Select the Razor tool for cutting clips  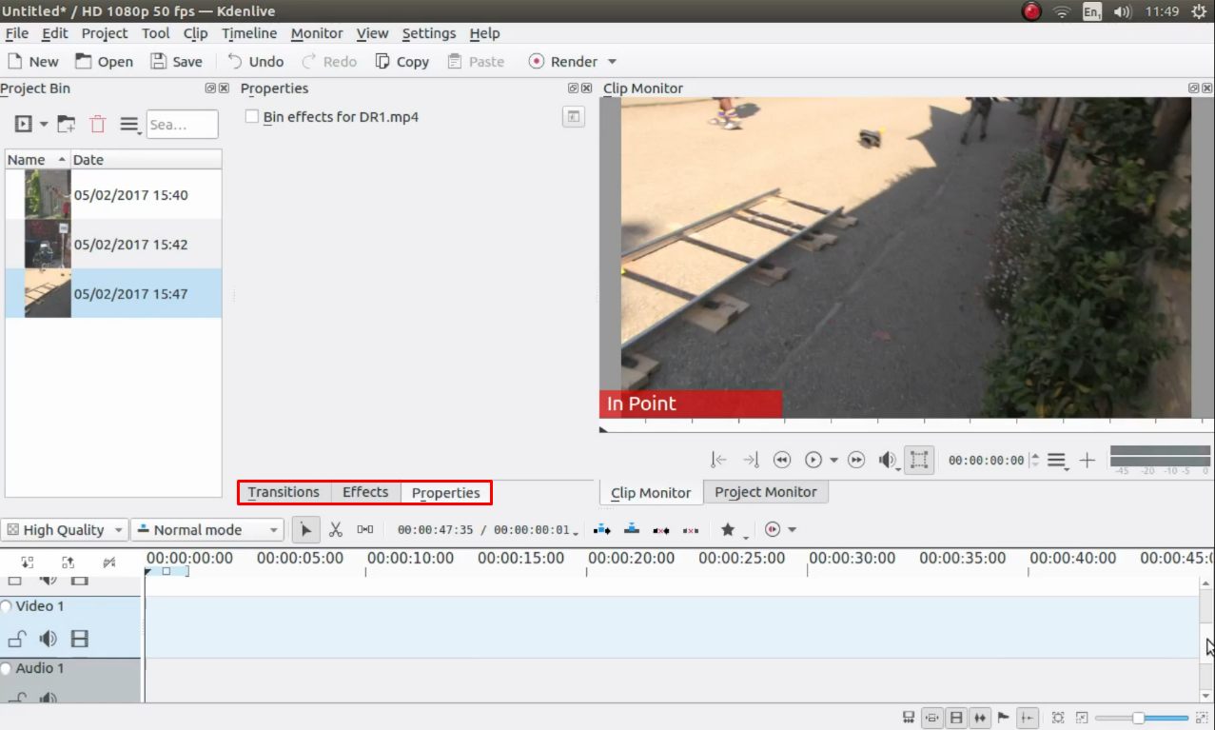[x=336, y=529]
